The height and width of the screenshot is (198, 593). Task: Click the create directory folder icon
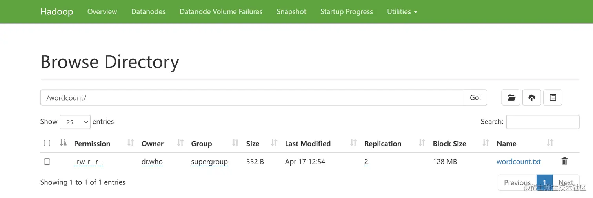pyautogui.click(x=511, y=98)
